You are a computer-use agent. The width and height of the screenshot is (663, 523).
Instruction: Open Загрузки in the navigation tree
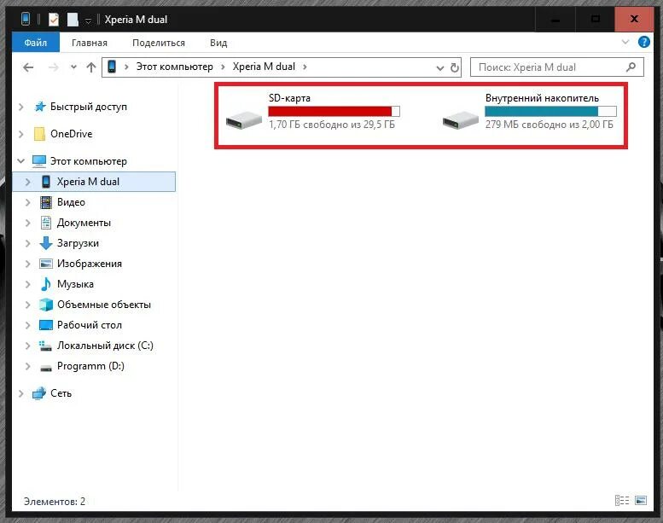pos(78,243)
